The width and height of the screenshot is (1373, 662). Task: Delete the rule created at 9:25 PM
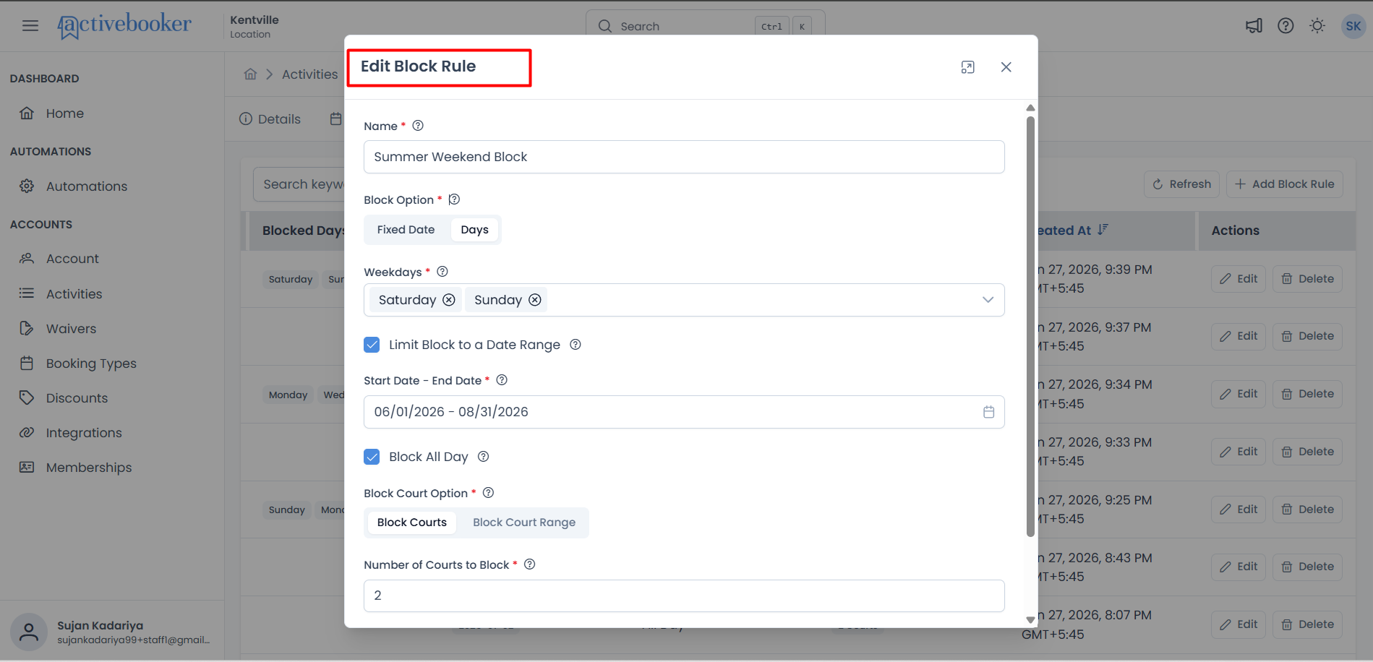click(1307, 510)
